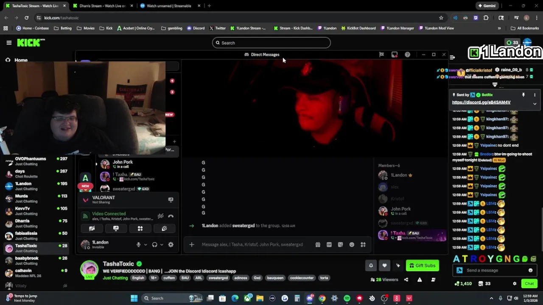Start screen share on the VALORANT row
The width and height of the screenshot is (543, 305).
pyautogui.click(x=171, y=200)
